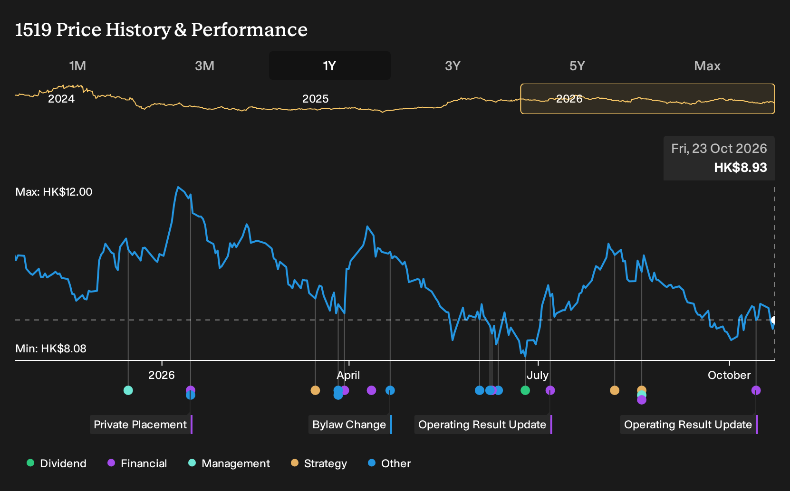Click the 2025 label in overview chart

(316, 99)
